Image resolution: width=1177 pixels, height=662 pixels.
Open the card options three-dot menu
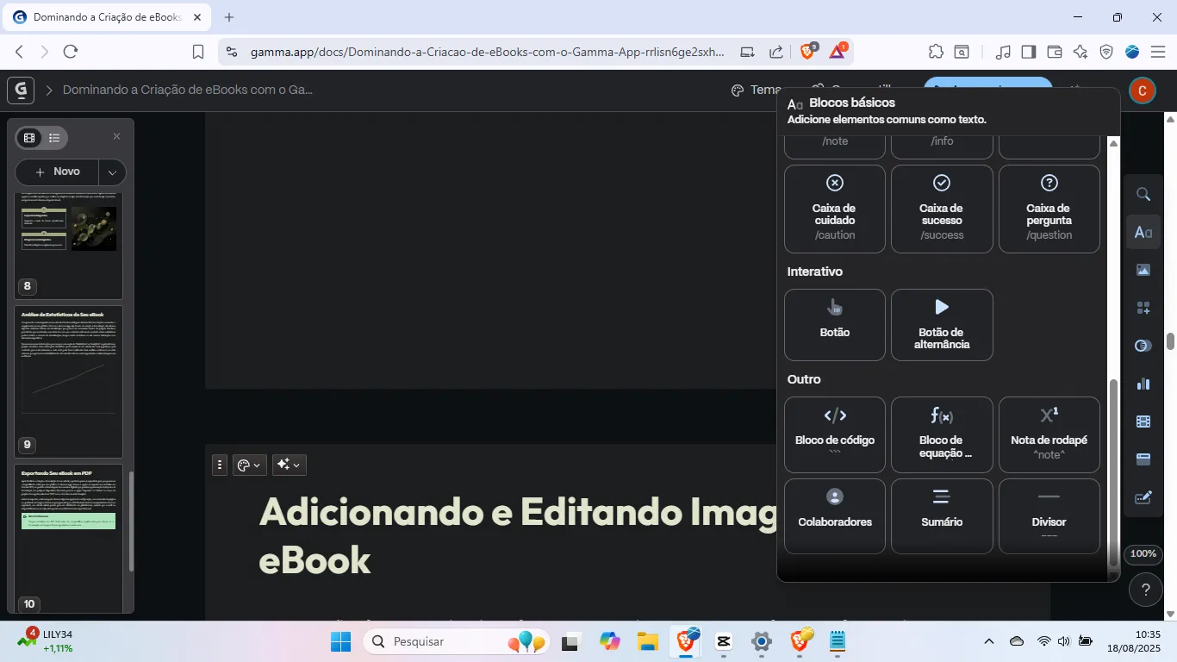coord(220,465)
